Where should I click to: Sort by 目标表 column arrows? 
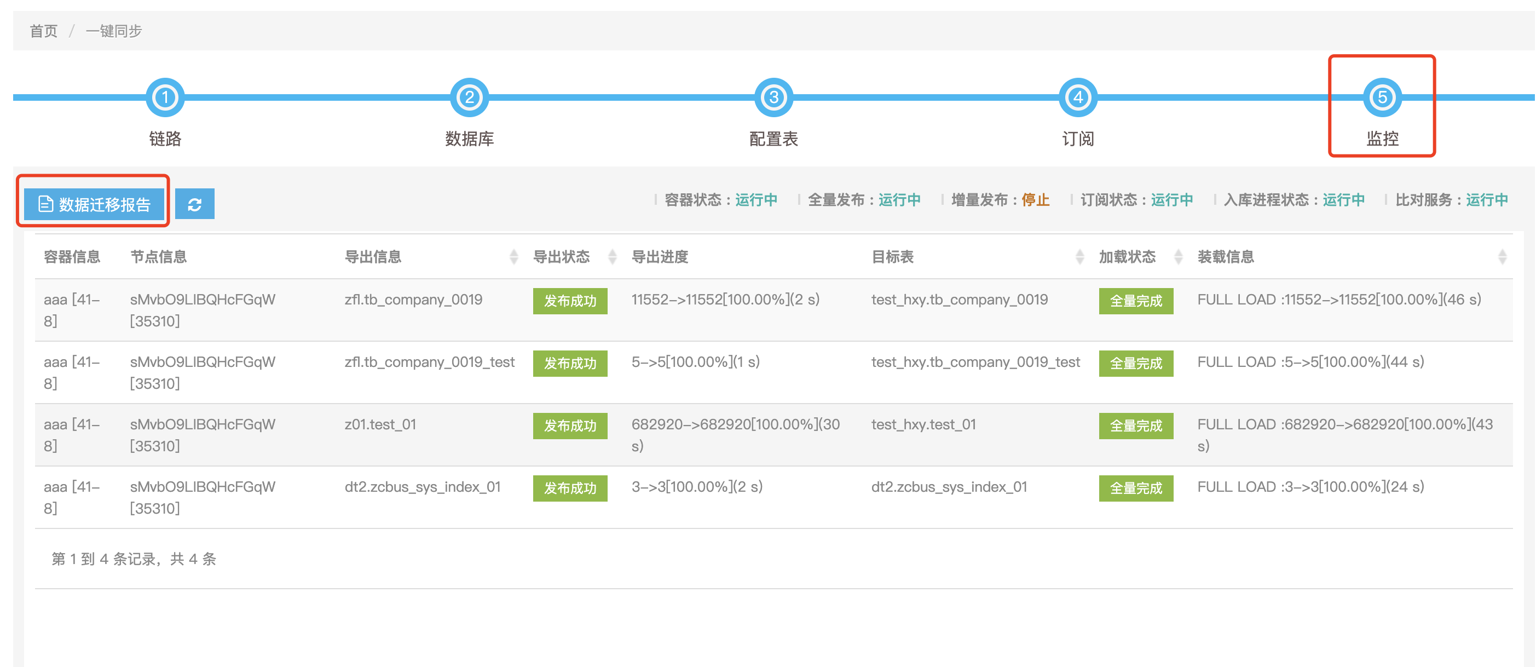1079,257
